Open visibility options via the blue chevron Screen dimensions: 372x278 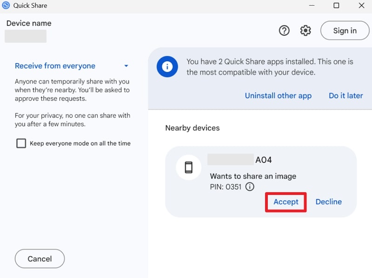126,65
